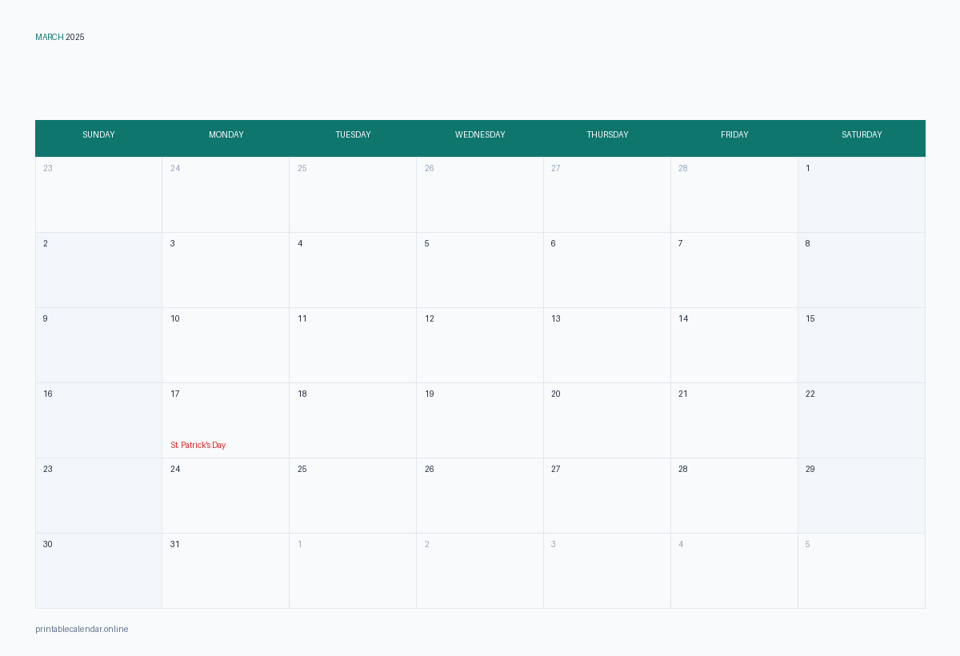Viewport: 960px width, 656px height.
Task: Click date number 16
Action: [48, 394]
